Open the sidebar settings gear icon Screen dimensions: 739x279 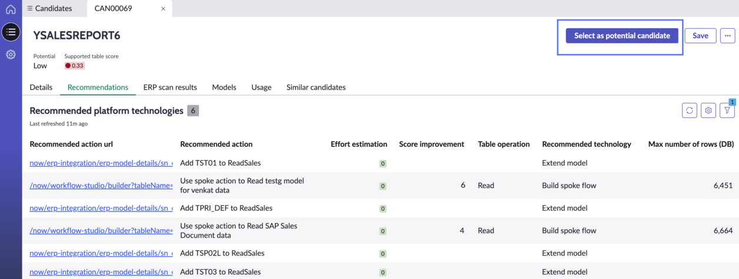coord(11,55)
